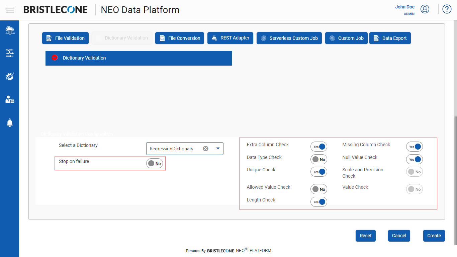Open the help question mark icon
This screenshot has height=257, width=457.
[x=447, y=9]
